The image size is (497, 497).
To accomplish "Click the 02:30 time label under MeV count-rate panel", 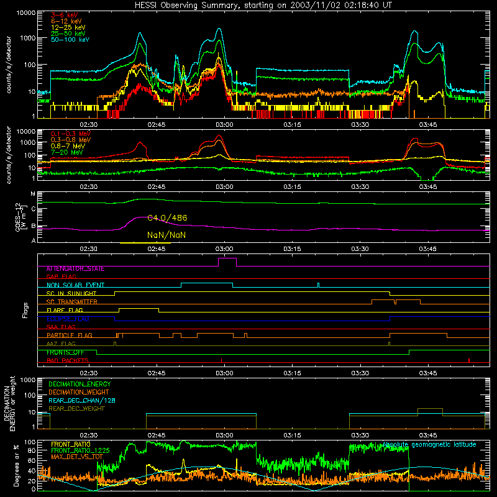I will point(88,187).
